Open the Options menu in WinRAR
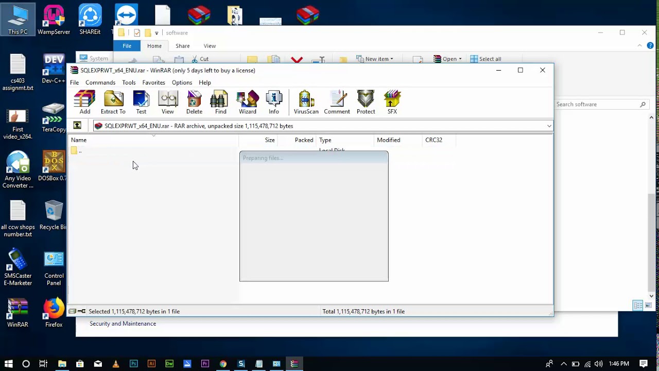Image resolution: width=659 pixels, height=371 pixels. coord(182,82)
